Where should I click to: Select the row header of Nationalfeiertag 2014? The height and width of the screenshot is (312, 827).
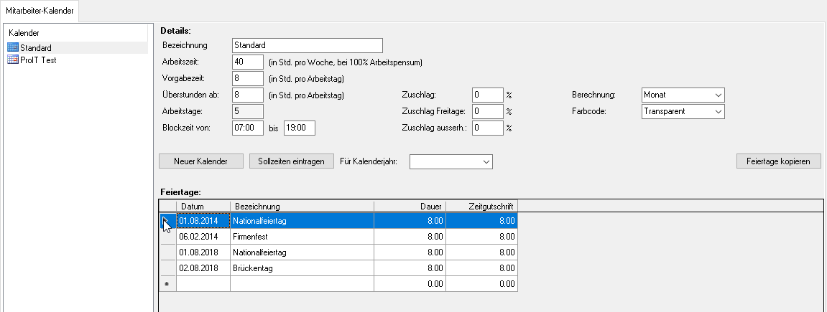[167, 221]
